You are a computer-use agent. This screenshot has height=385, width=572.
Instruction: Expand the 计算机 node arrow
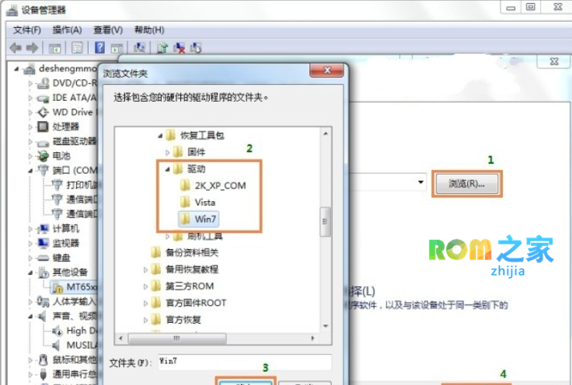click(30, 229)
